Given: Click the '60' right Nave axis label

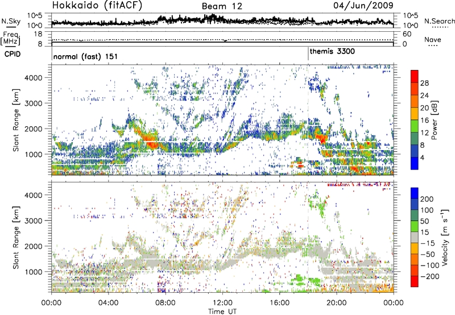Looking at the screenshot, I should (407, 34).
